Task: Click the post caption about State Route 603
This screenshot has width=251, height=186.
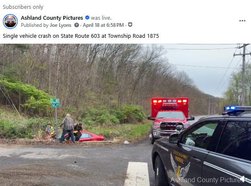Action: pos(81,36)
